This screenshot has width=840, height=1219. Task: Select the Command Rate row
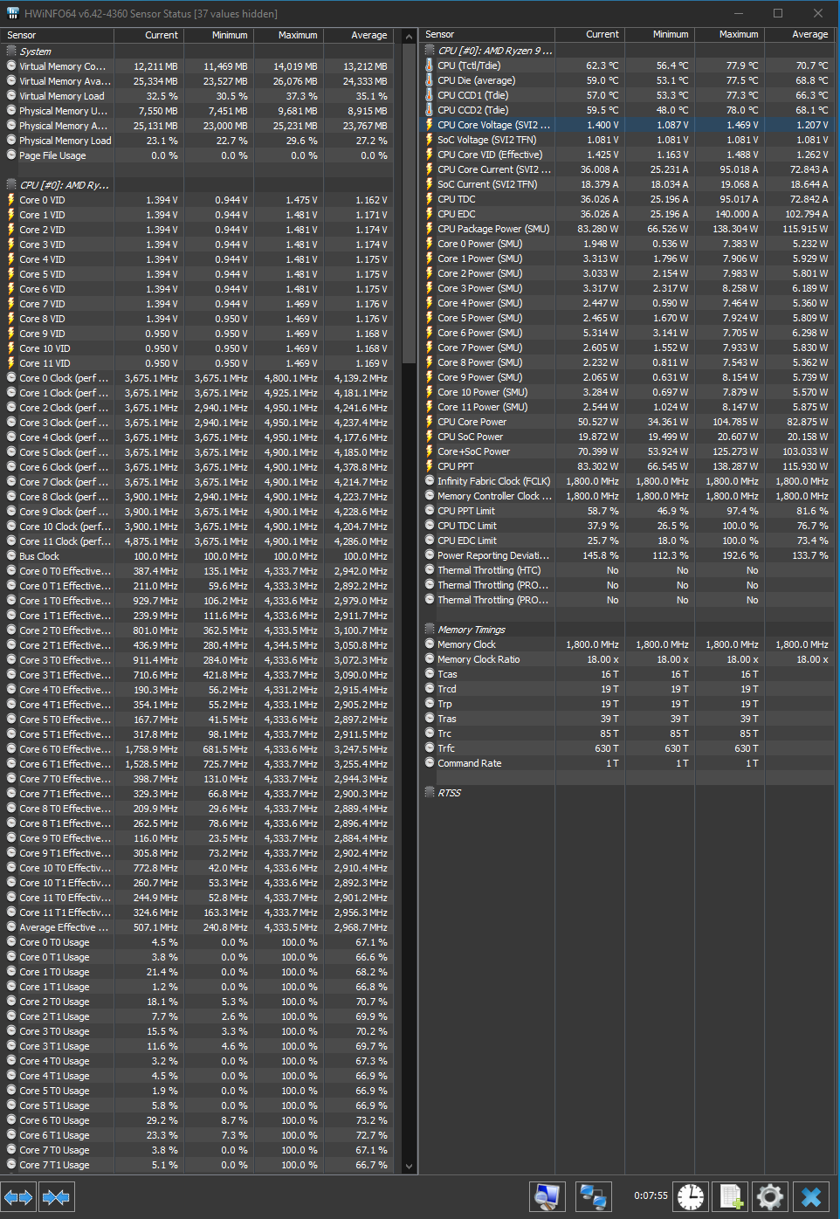pos(627,762)
